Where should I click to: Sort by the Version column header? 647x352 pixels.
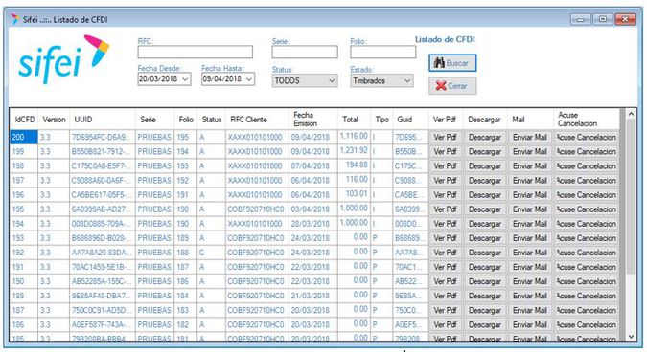tap(54, 120)
